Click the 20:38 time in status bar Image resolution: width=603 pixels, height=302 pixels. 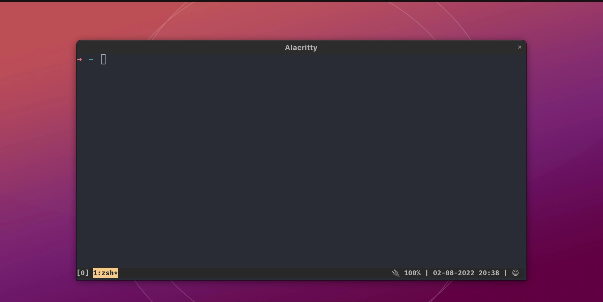click(x=489, y=273)
